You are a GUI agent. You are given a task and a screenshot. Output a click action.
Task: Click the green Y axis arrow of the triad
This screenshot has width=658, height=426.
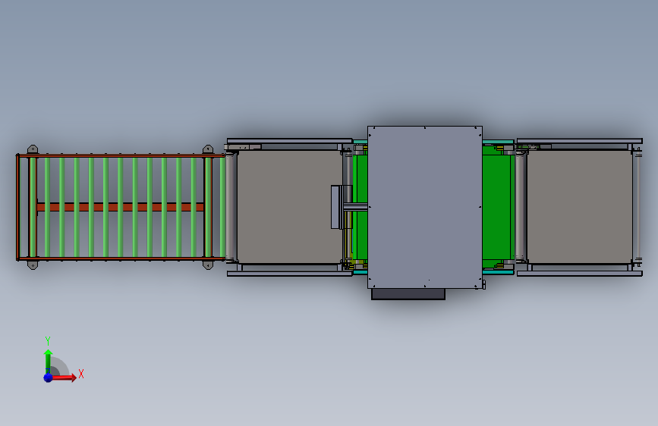(48, 361)
